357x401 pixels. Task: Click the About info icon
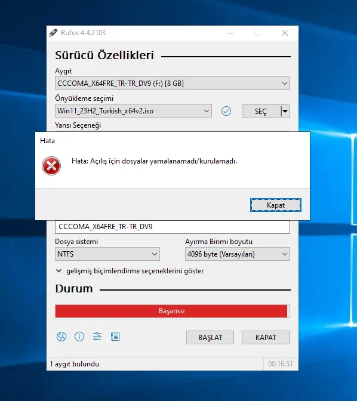tap(79, 337)
